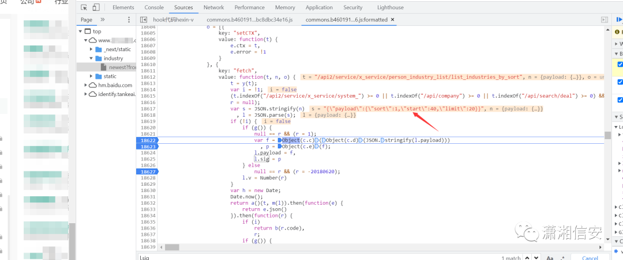The height and width of the screenshot is (260, 623).
Task: Jump to previous search match
Action: [x=527, y=258]
